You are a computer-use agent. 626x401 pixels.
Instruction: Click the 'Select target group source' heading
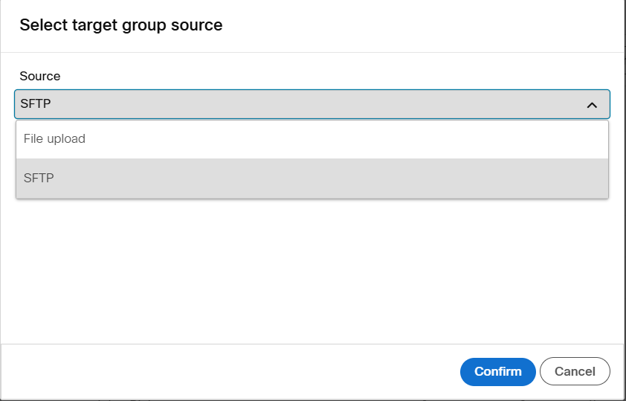click(x=121, y=25)
